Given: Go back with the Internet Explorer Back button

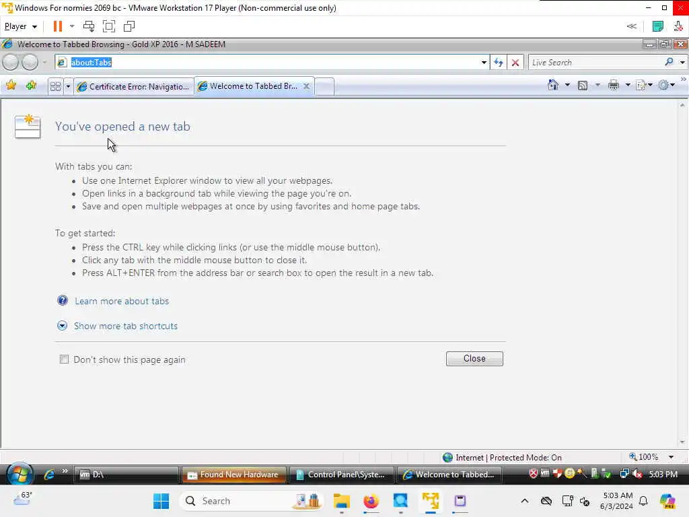Looking at the screenshot, I should click(11, 63).
